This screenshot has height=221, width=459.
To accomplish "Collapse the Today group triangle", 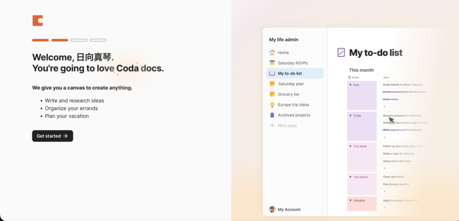I will [350, 116].
